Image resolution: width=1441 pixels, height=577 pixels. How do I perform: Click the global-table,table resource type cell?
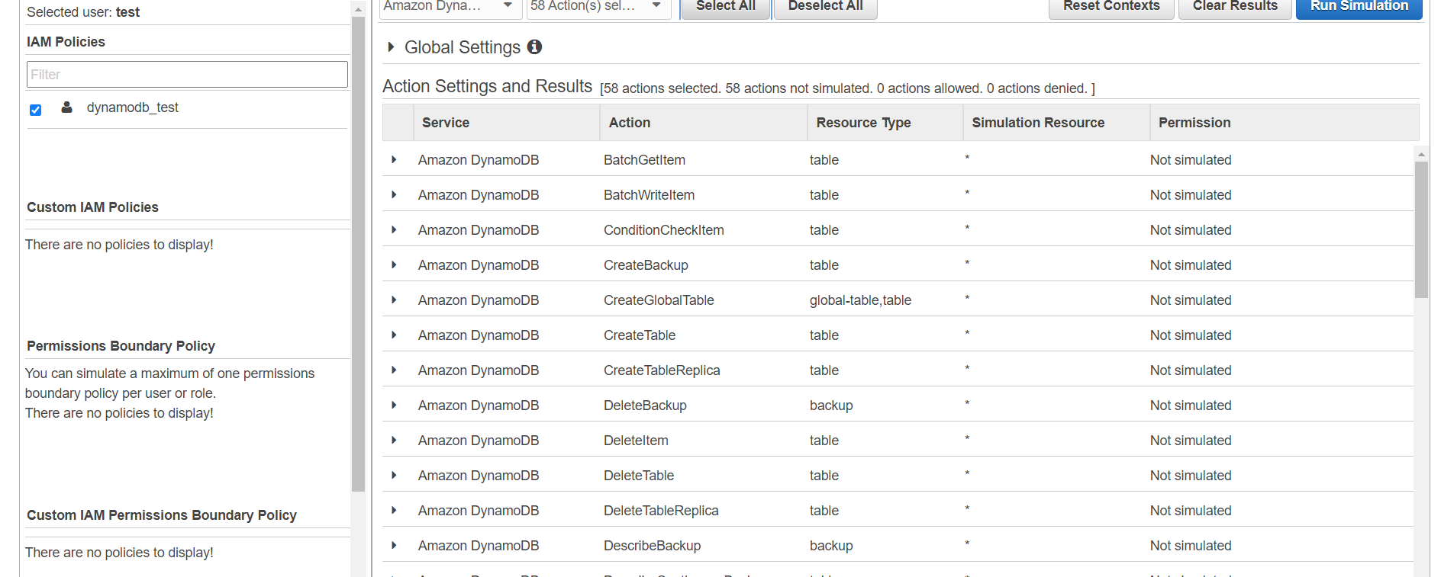[860, 300]
